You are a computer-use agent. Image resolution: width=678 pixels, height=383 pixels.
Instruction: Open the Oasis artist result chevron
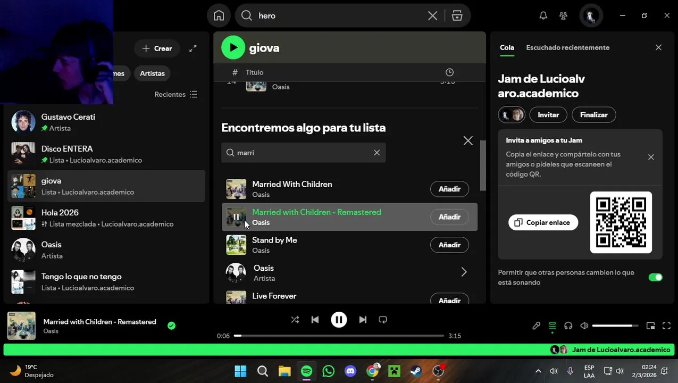point(464,272)
